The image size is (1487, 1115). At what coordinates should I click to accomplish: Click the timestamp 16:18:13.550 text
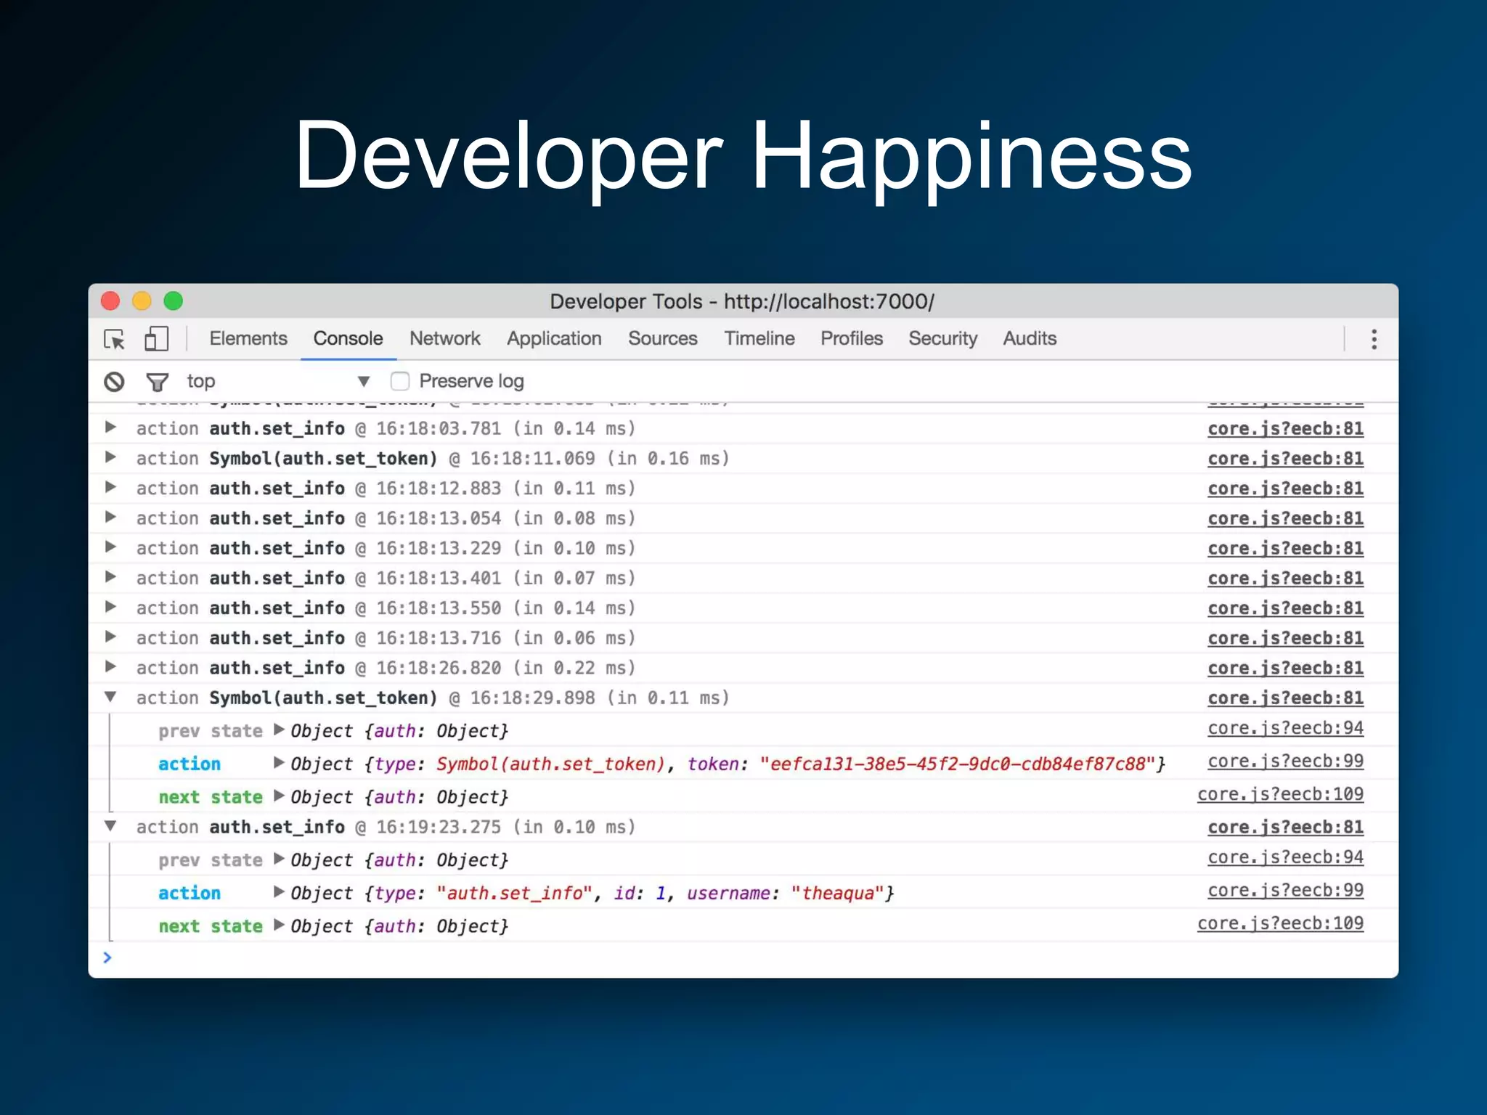439,608
